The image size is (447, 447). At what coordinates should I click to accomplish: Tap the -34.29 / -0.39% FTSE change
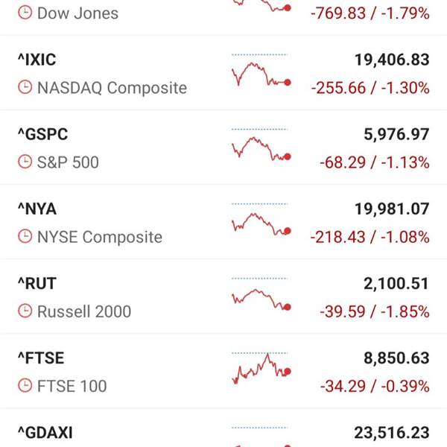coord(375,386)
